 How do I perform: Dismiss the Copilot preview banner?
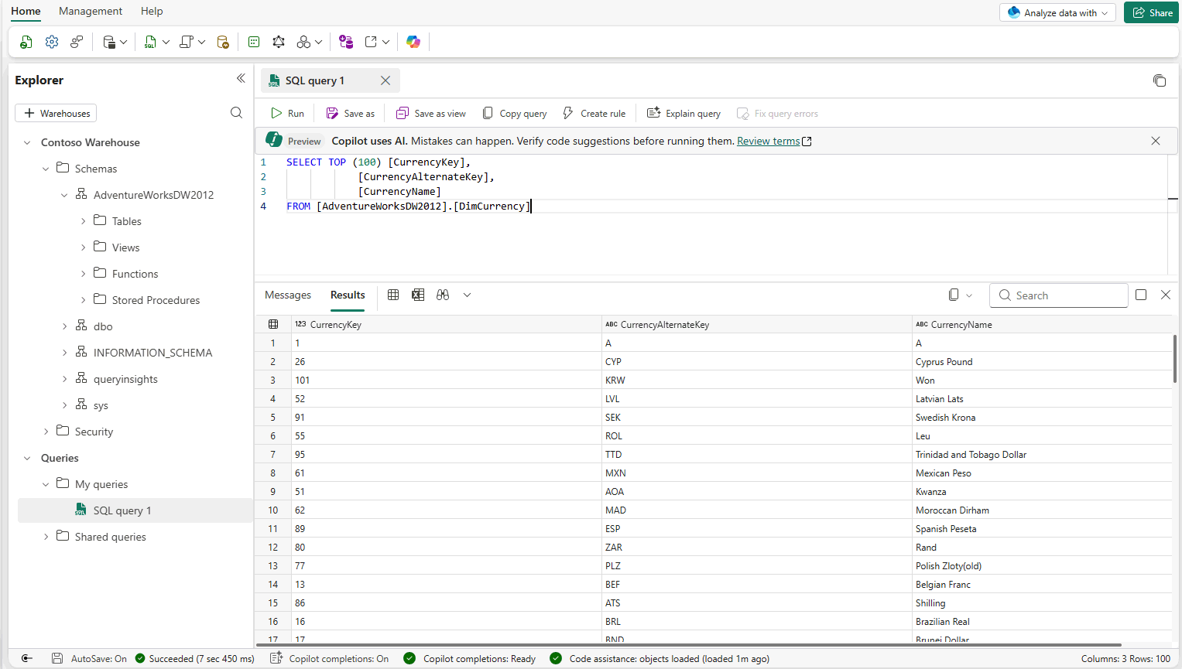(1156, 141)
